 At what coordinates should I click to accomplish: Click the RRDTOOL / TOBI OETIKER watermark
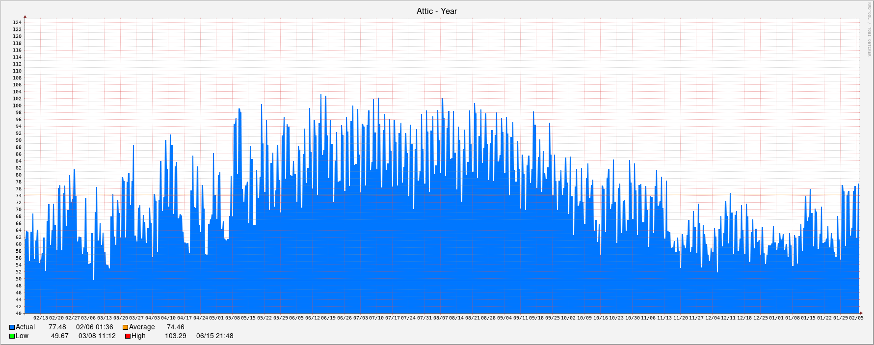click(x=869, y=29)
